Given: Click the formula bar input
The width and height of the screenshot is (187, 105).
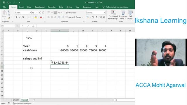Looking at the screenshot, I should coord(85,26).
